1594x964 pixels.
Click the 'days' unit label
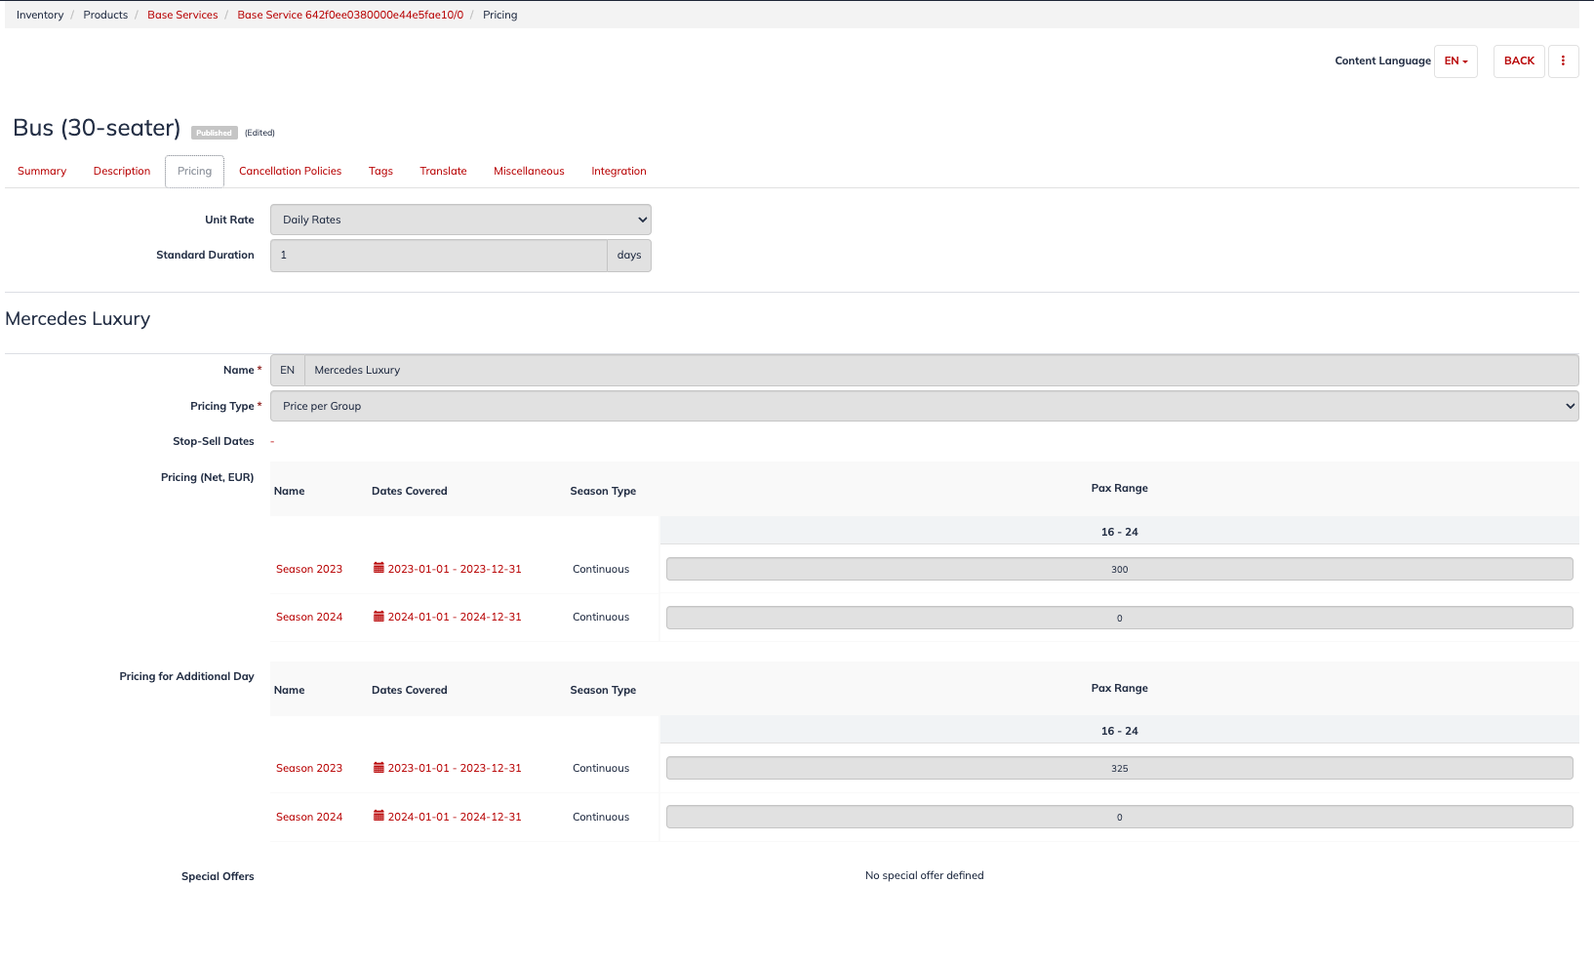coord(629,255)
